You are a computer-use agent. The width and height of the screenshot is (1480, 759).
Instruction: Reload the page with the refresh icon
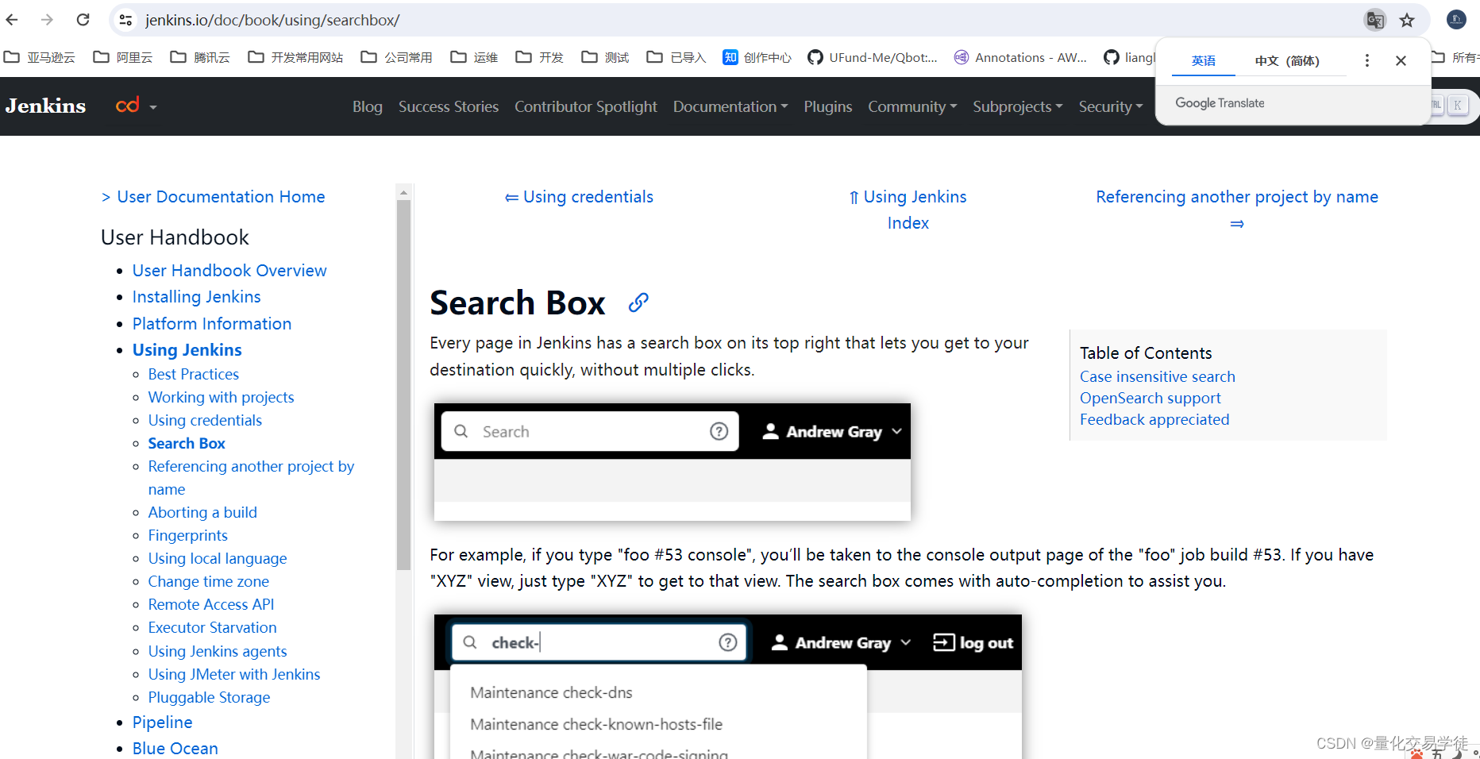83,20
